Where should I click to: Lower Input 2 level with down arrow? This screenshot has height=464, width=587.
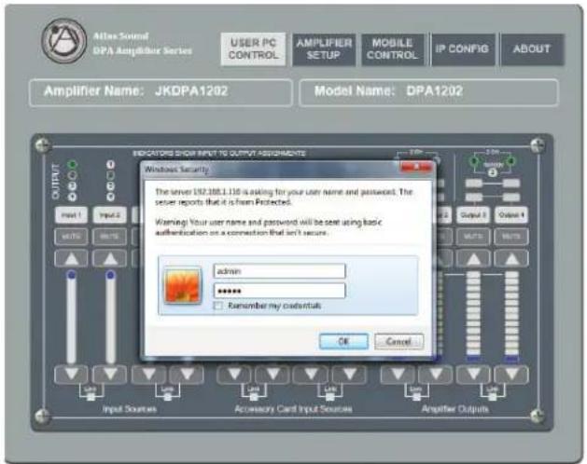110,375
